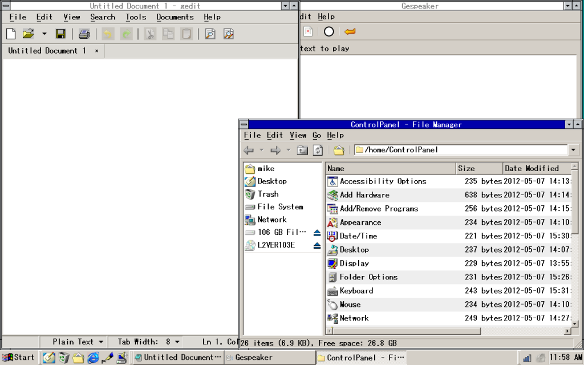The width and height of the screenshot is (584, 365).
Task: Click the Save icon in gedit toolbar
Action: click(60, 34)
